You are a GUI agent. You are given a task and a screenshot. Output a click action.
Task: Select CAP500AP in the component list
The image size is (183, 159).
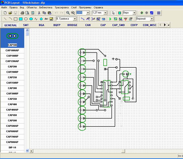pyautogui.click(x=12, y=126)
